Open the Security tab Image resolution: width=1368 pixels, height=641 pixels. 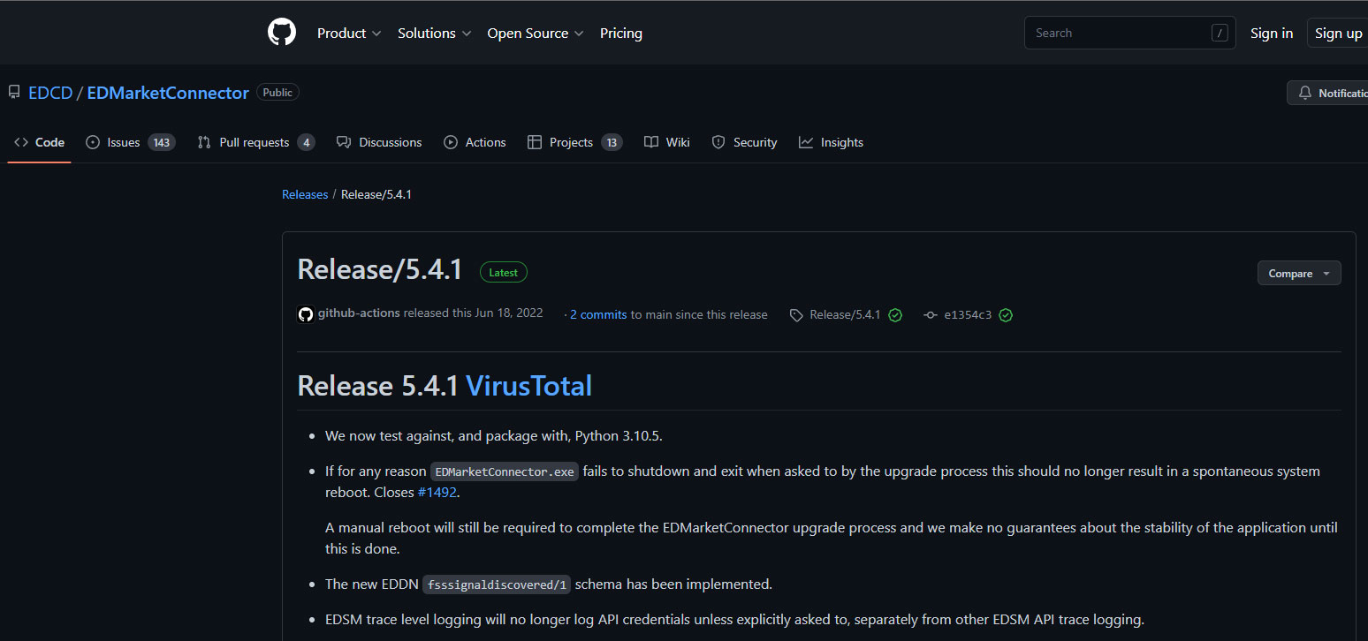744,142
